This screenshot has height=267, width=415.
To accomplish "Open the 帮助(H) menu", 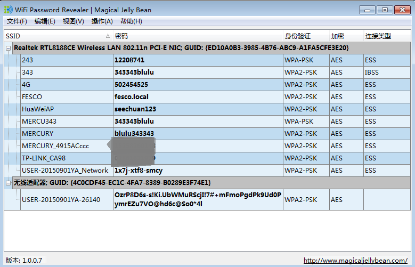I will coord(131,21).
